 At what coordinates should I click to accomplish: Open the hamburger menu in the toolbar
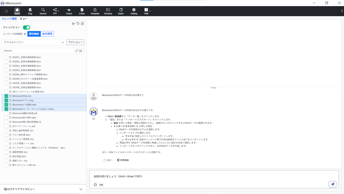click(6, 11)
